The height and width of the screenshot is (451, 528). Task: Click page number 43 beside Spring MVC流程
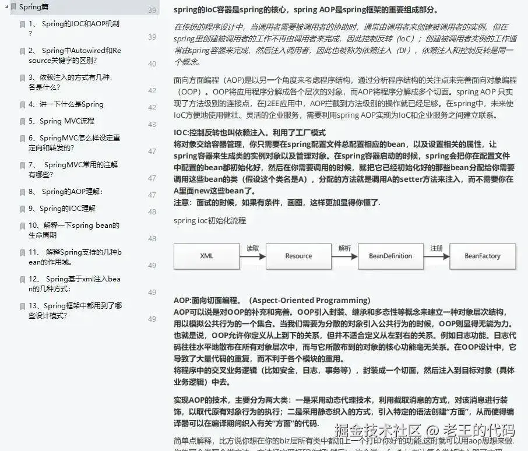[x=152, y=125]
